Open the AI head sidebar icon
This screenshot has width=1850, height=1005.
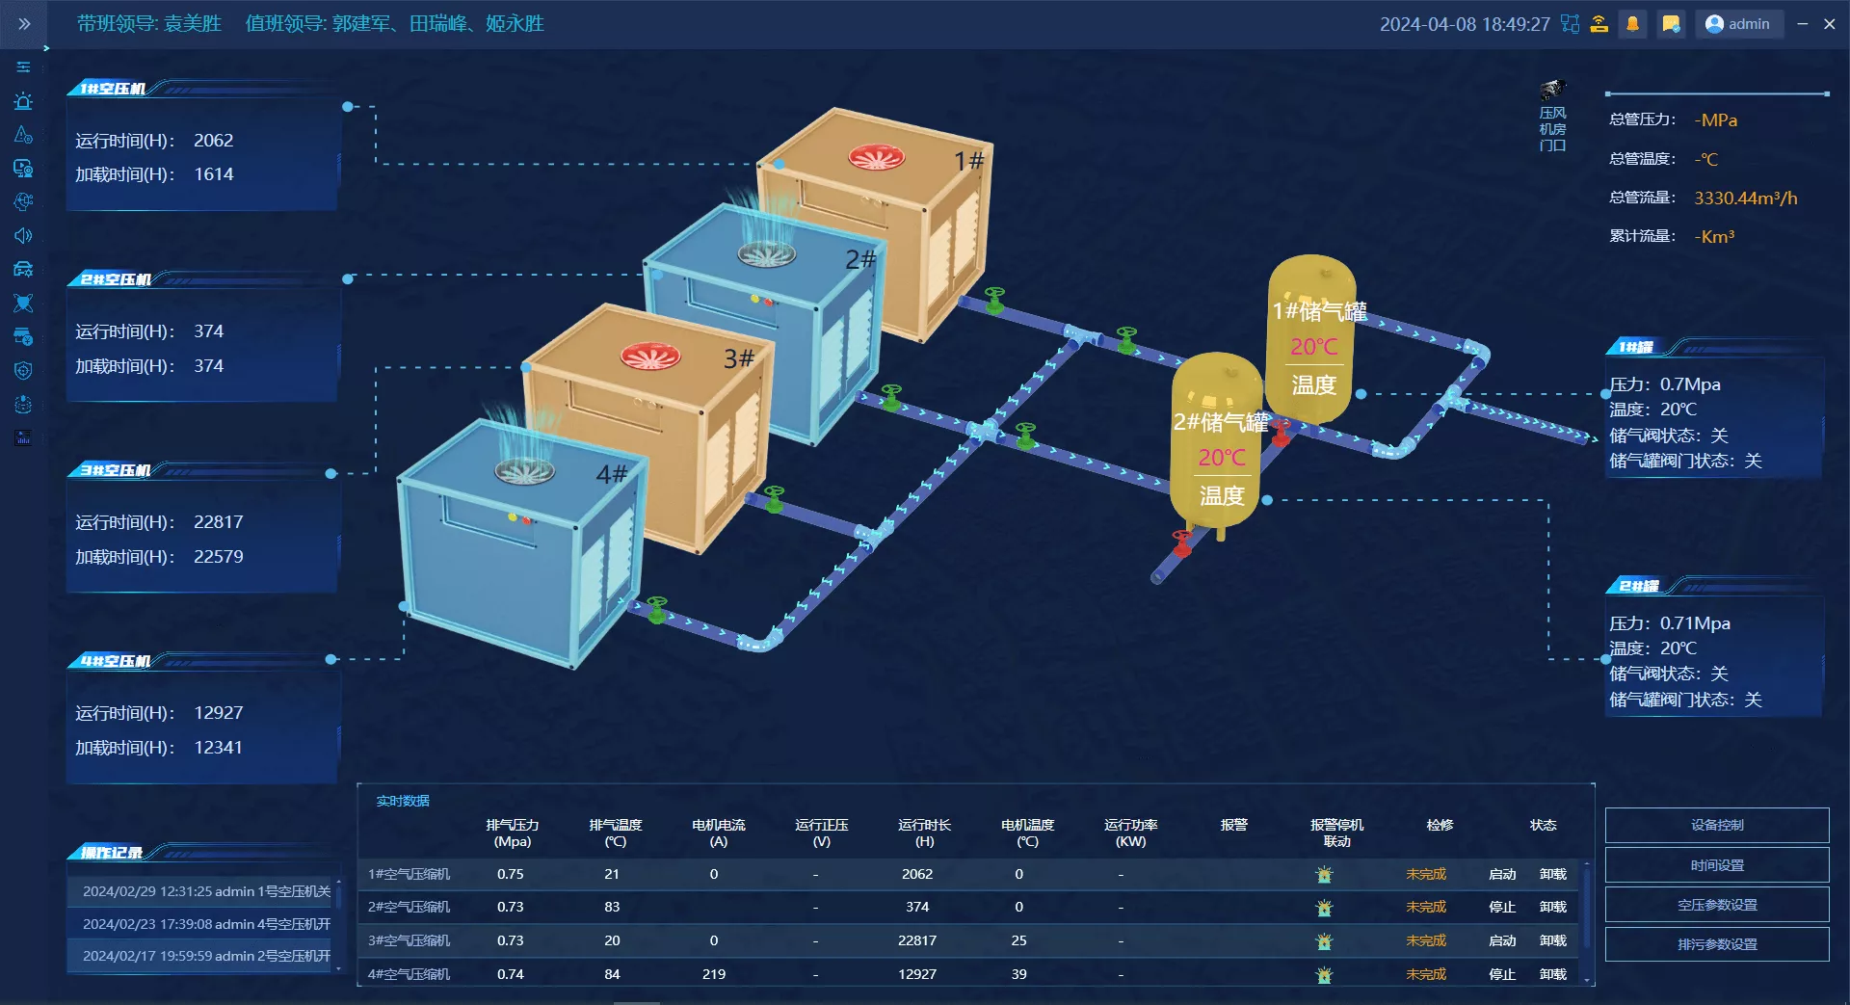click(23, 202)
